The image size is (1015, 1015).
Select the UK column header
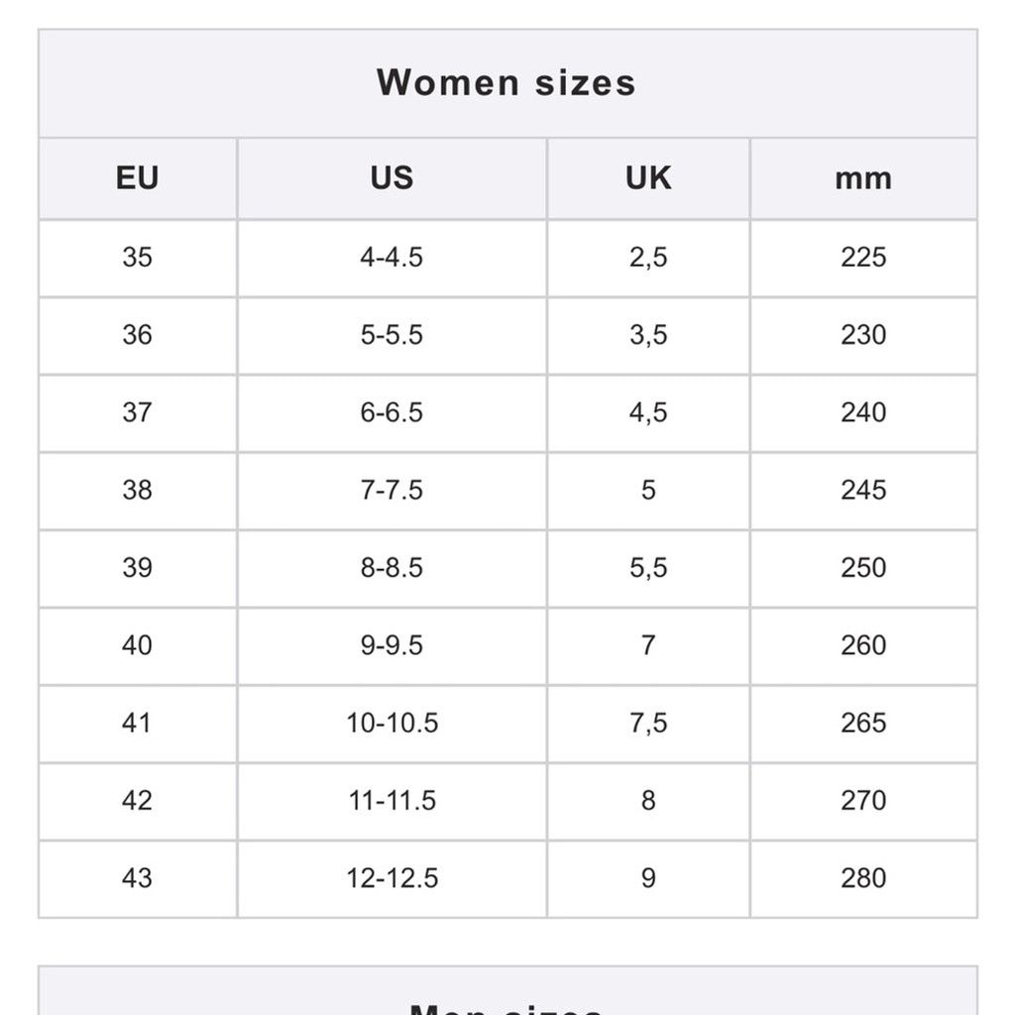(x=648, y=178)
